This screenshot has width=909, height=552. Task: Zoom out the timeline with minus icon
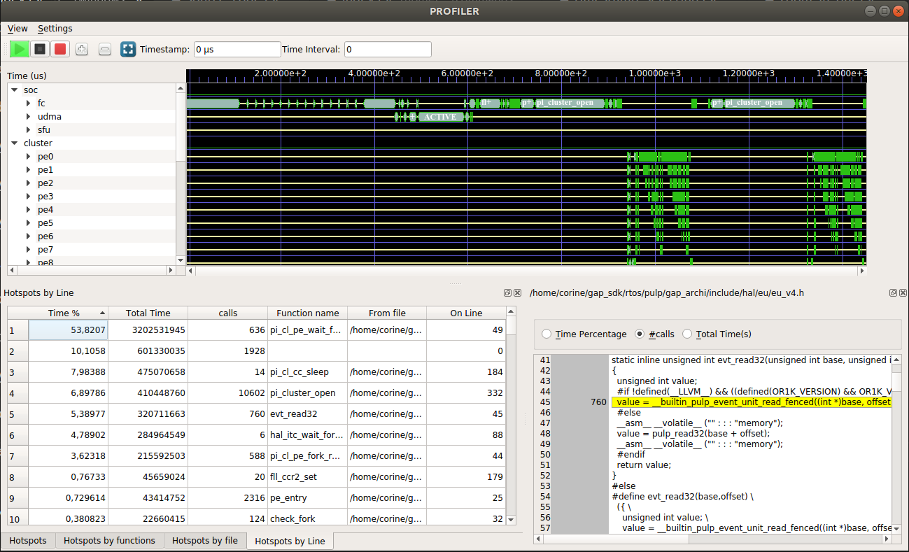[x=105, y=49]
